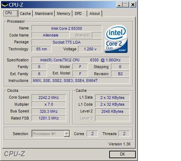Click the Version 1.36 label
181x161 pixels.
click(x=119, y=144)
